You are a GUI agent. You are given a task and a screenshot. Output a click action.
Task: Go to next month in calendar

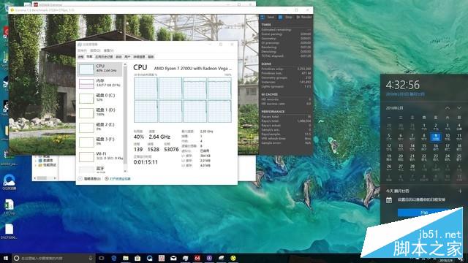click(x=459, y=108)
